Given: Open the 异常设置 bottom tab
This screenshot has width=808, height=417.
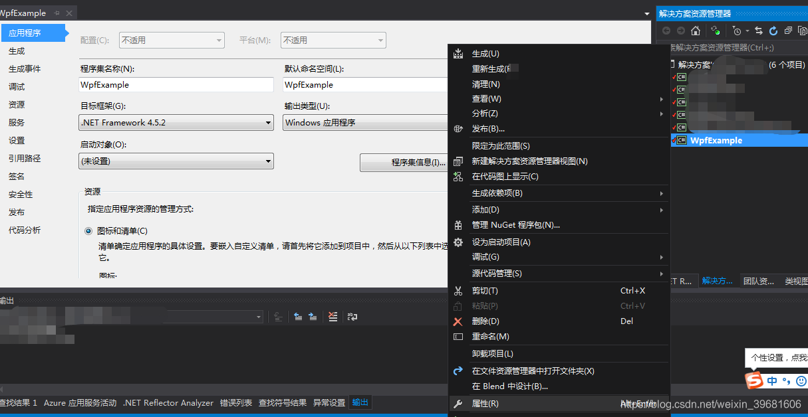Looking at the screenshot, I should point(329,403).
